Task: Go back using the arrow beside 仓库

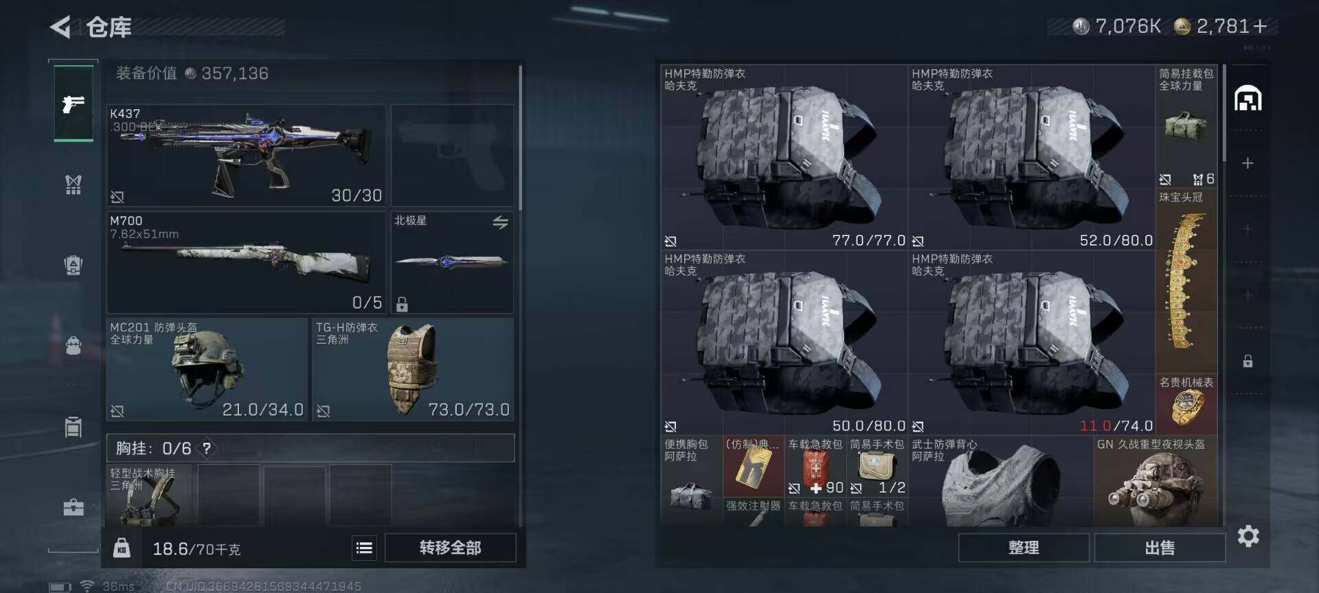Action: (x=60, y=27)
